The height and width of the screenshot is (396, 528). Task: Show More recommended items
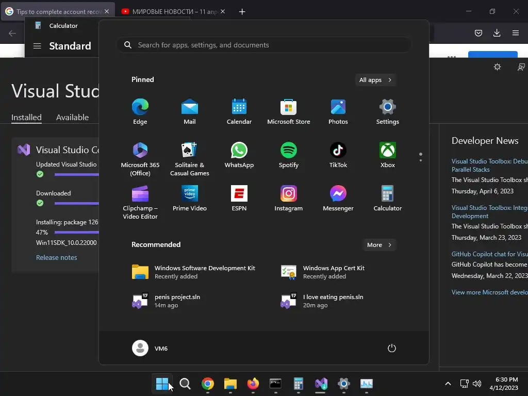point(379,245)
